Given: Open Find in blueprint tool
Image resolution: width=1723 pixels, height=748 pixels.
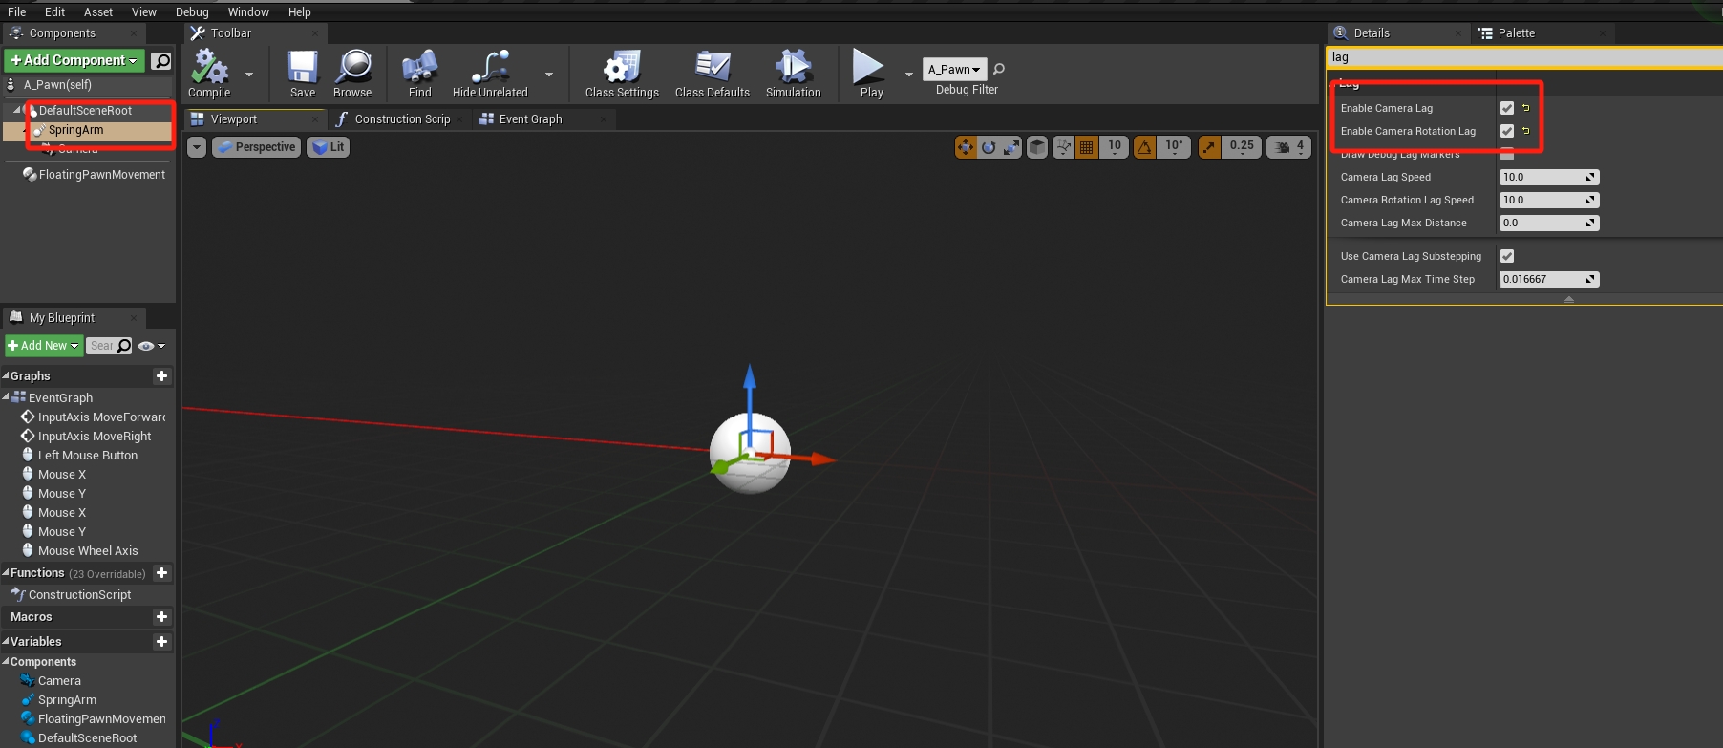Looking at the screenshot, I should coord(419,69).
